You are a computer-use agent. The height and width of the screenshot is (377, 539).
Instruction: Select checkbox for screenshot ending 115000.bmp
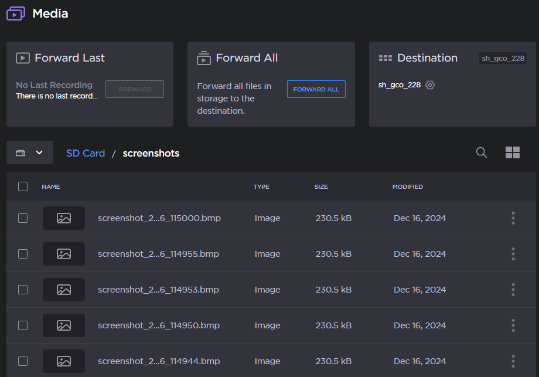[23, 218]
